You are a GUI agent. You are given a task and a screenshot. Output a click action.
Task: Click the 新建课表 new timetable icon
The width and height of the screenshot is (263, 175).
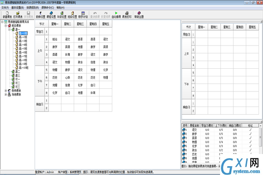click(7, 14)
